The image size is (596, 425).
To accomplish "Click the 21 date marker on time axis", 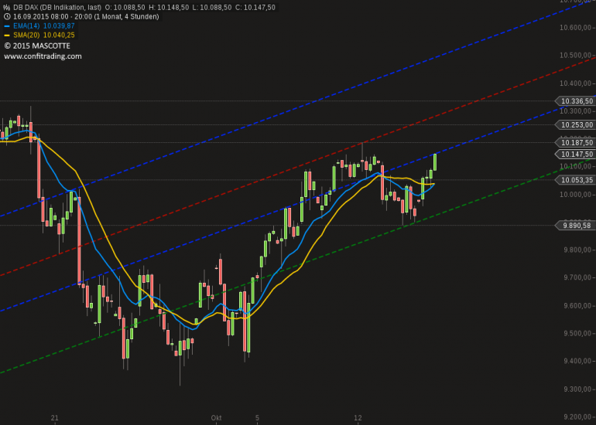I will [x=55, y=418].
